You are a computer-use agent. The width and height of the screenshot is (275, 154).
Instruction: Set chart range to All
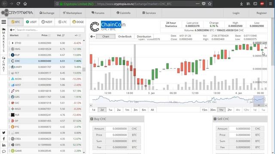(x=152, y=110)
